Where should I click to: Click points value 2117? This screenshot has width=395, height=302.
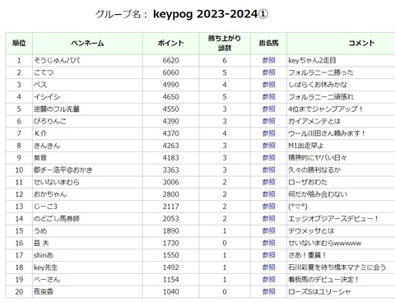coord(170,207)
